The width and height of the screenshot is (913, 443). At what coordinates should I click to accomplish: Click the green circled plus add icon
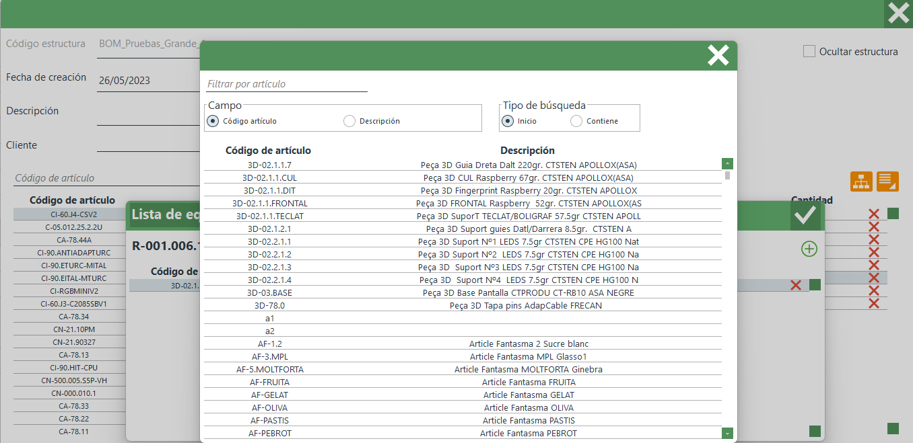pyautogui.click(x=809, y=249)
